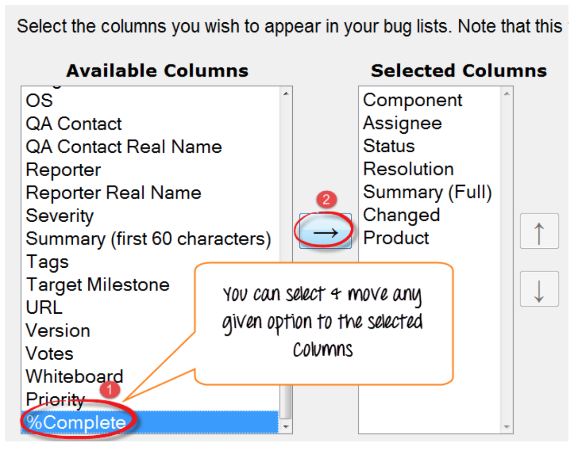Select the Votes column option
This screenshot has width=578, height=449.
click(x=49, y=354)
